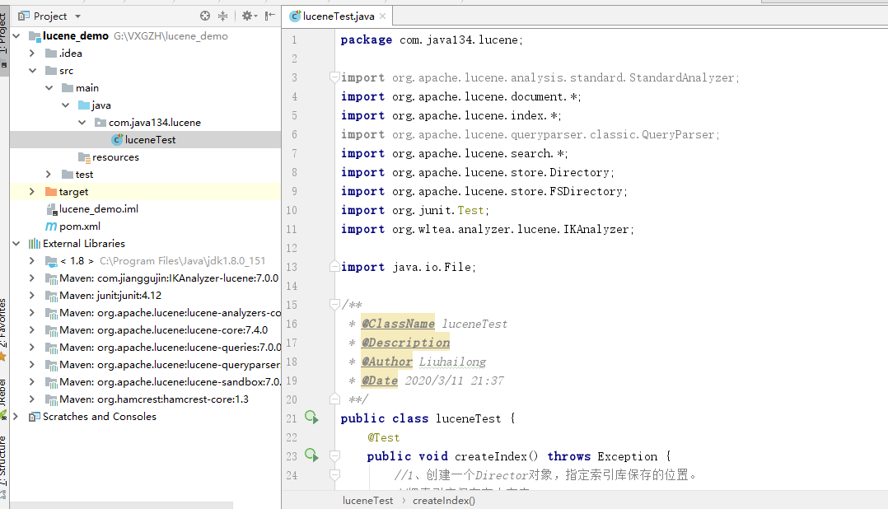Fold the imports block at line 3
This screenshot has height=509, width=888.
334,77
